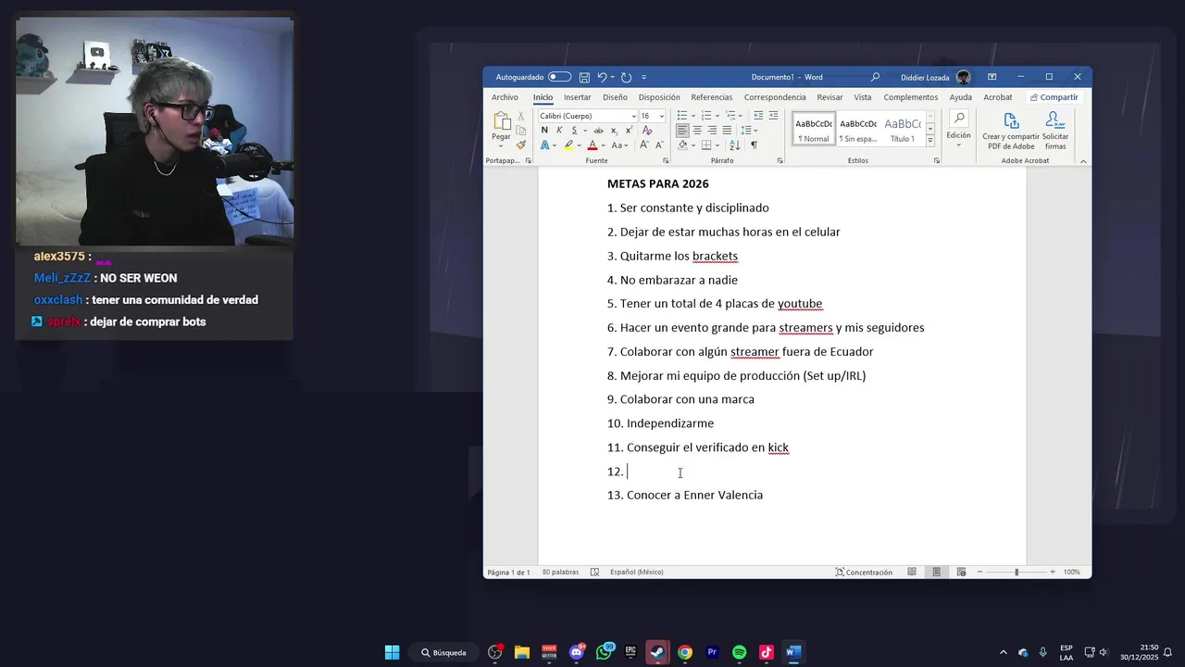The width and height of the screenshot is (1185, 667).
Task: Apply yellow text highlight color
Action: [569, 145]
